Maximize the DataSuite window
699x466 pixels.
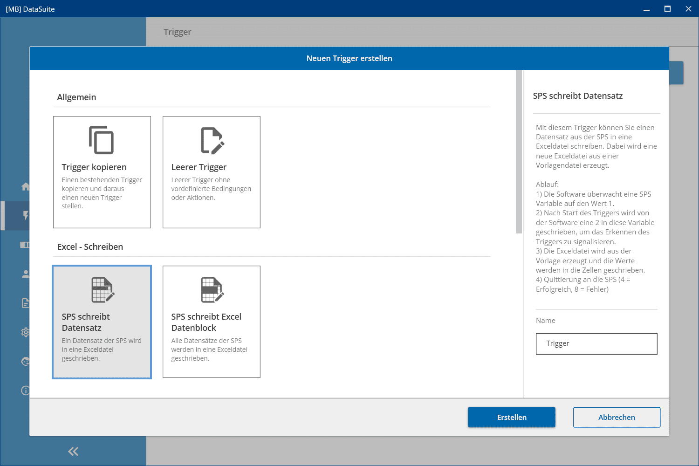[667, 9]
